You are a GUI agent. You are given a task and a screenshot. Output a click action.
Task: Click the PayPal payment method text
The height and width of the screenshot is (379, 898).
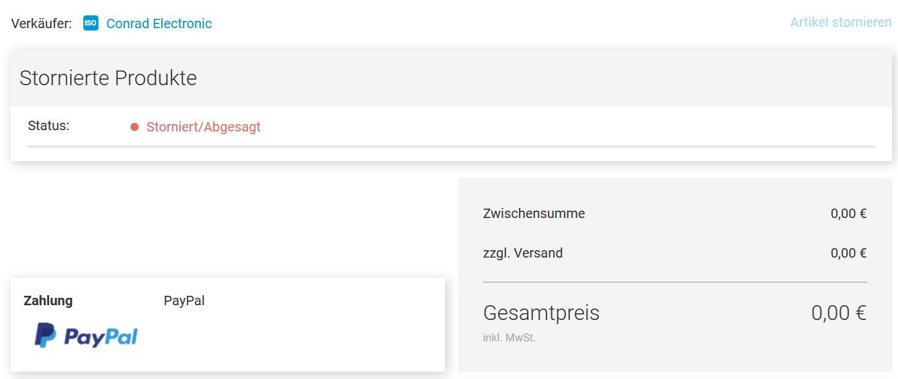[184, 301]
